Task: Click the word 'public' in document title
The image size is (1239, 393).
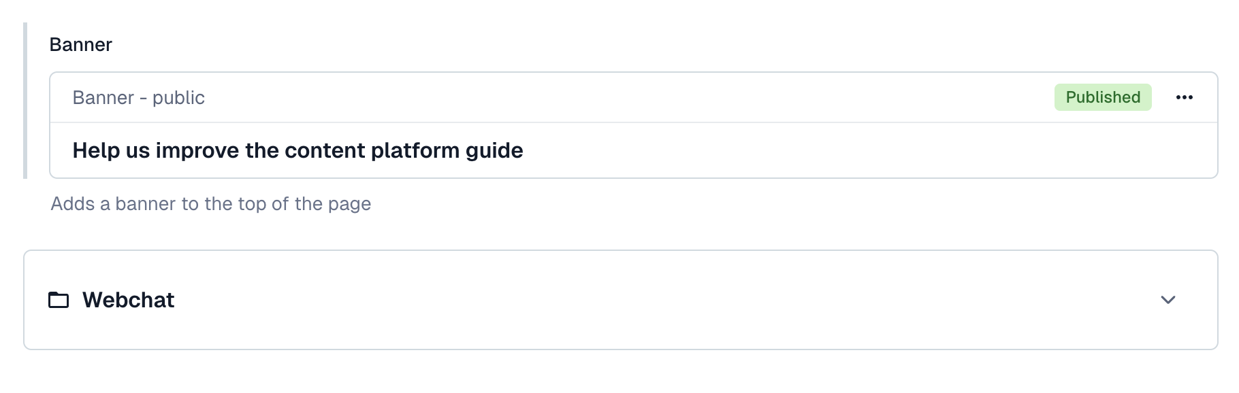Action: pos(178,99)
